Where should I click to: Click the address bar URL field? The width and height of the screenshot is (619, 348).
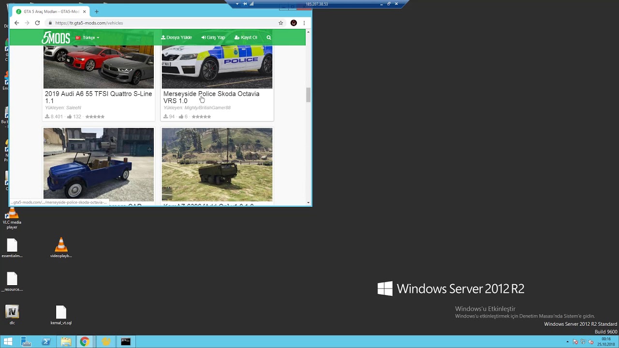(x=164, y=23)
